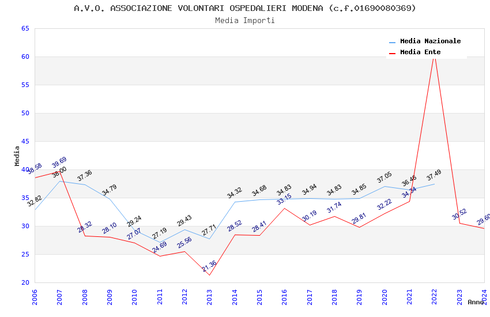Select year 2008 on the x-axis
This screenshot has width=490, height=317.
coord(85,297)
